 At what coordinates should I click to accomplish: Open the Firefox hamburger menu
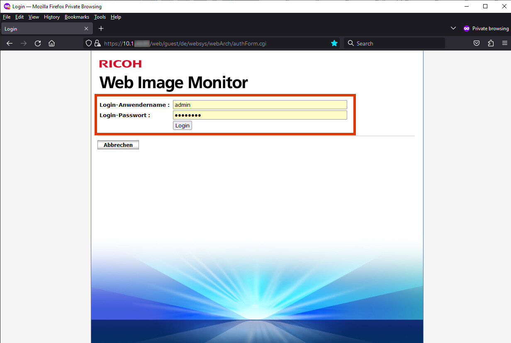(505, 43)
